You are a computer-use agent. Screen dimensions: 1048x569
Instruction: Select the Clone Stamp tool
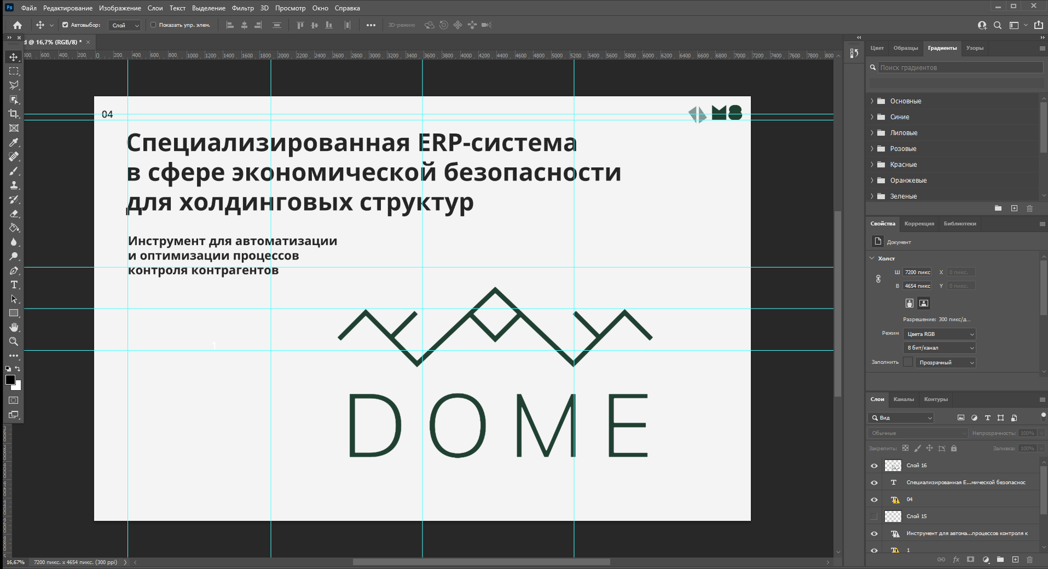tap(14, 185)
